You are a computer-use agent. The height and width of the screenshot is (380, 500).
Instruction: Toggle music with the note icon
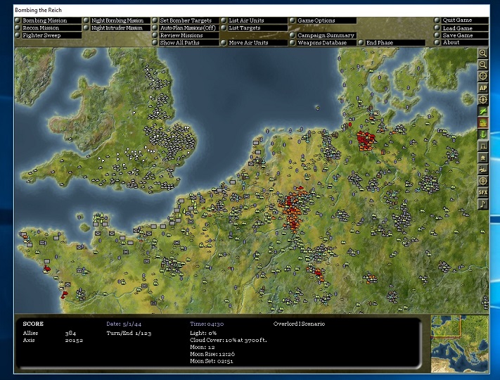483,204
